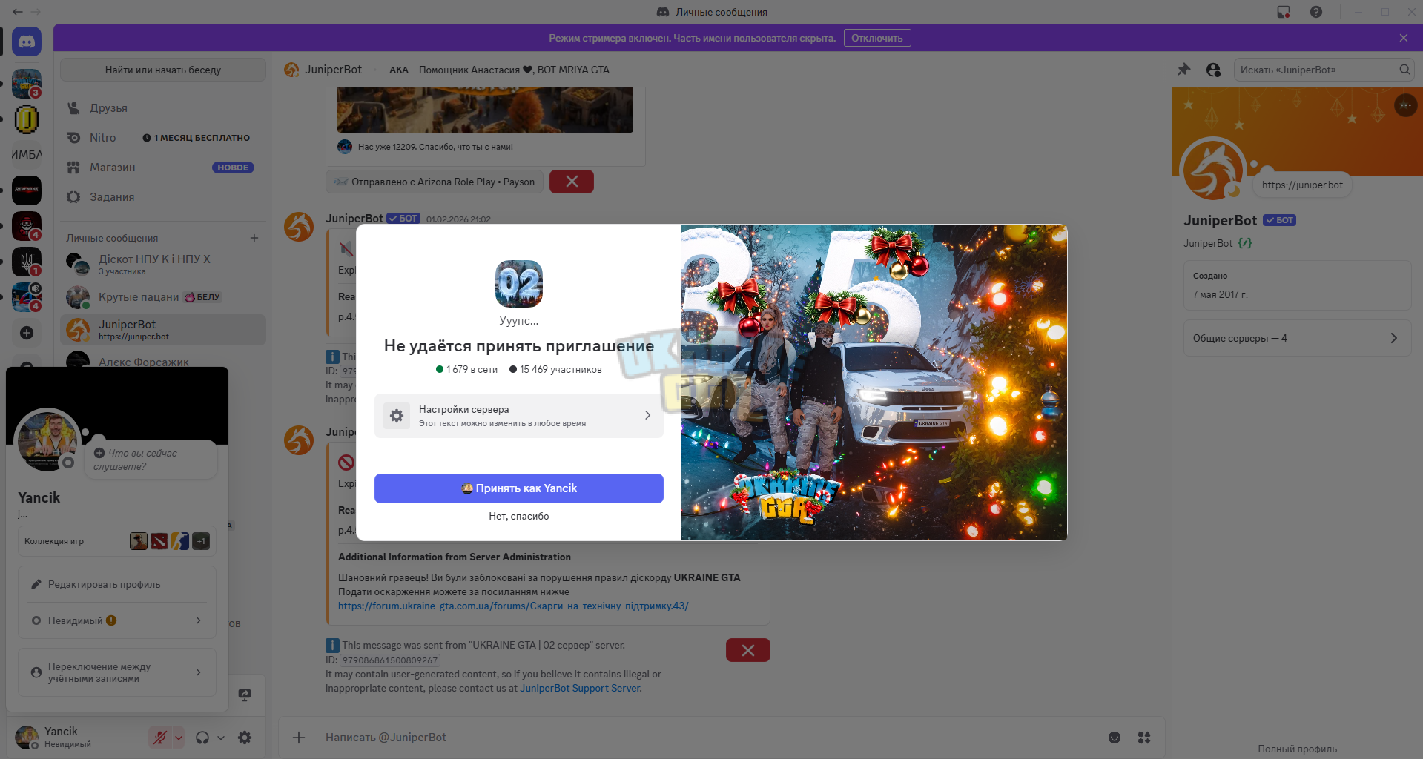The width and height of the screenshot is (1423, 759).
Task: Go back with title bar arrow
Action: [17, 12]
